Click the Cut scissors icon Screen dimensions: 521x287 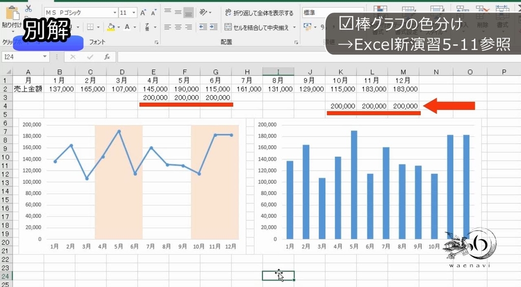pyautogui.click(x=28, y=9)
